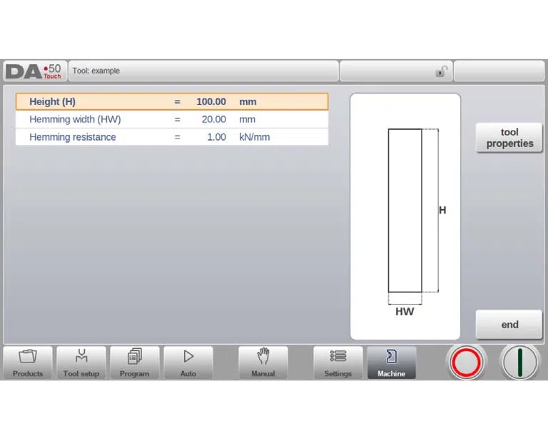
Task: Open the Settings mode
Action: 338,363
